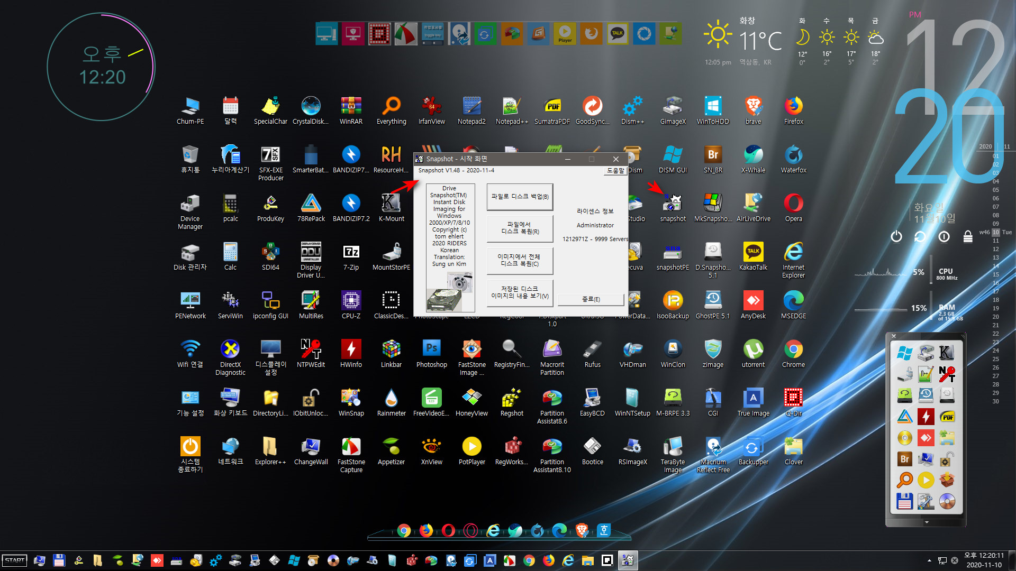This screenshot has height=571, width=1016.
Task: Open the EasyBCD desktop icon
Action: [x=592, y=402]
